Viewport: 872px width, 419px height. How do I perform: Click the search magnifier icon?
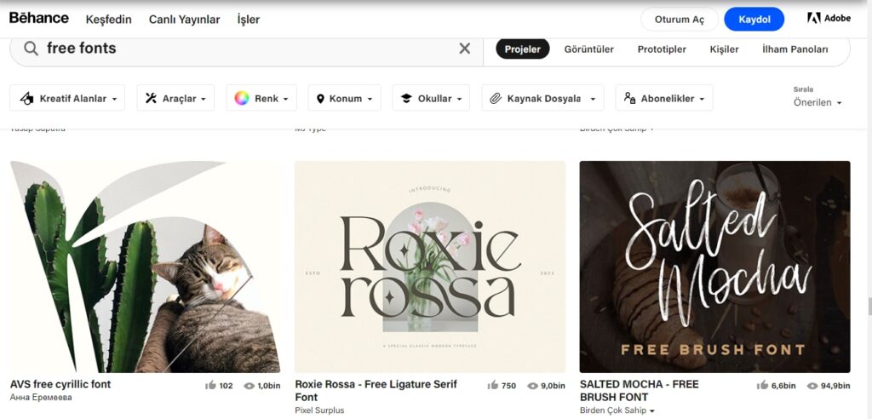click(x=32, y=49)
